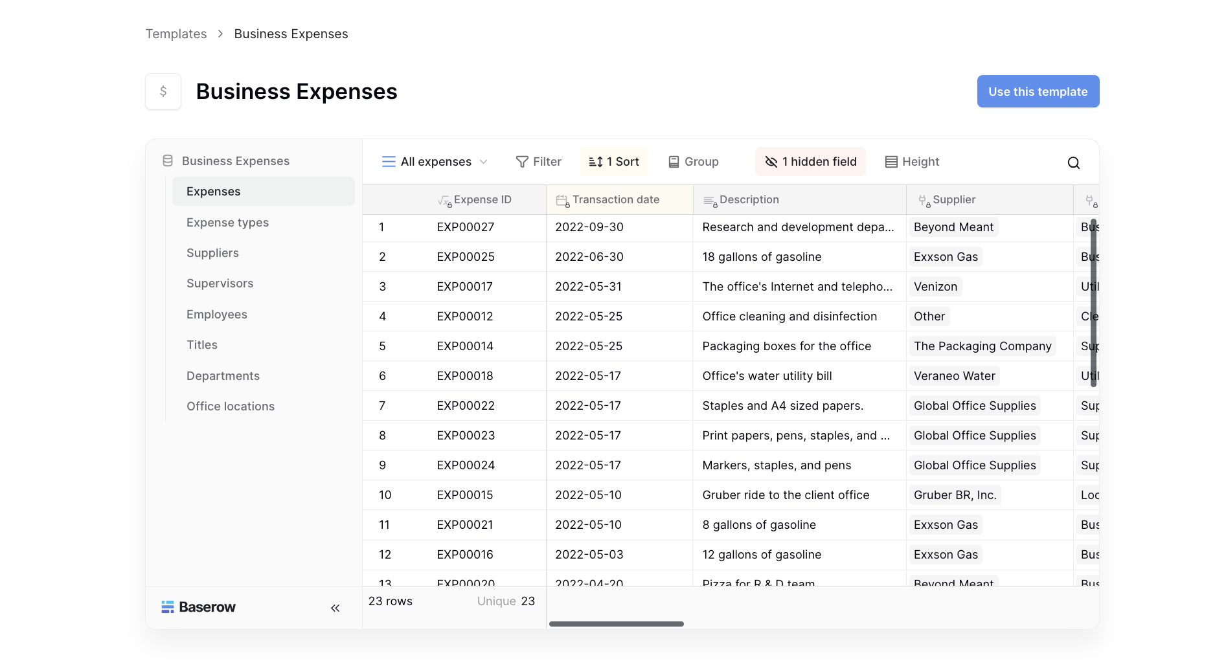
Task: Select 8 gallons of gasoline cell
Action: [x=800, y=525]
